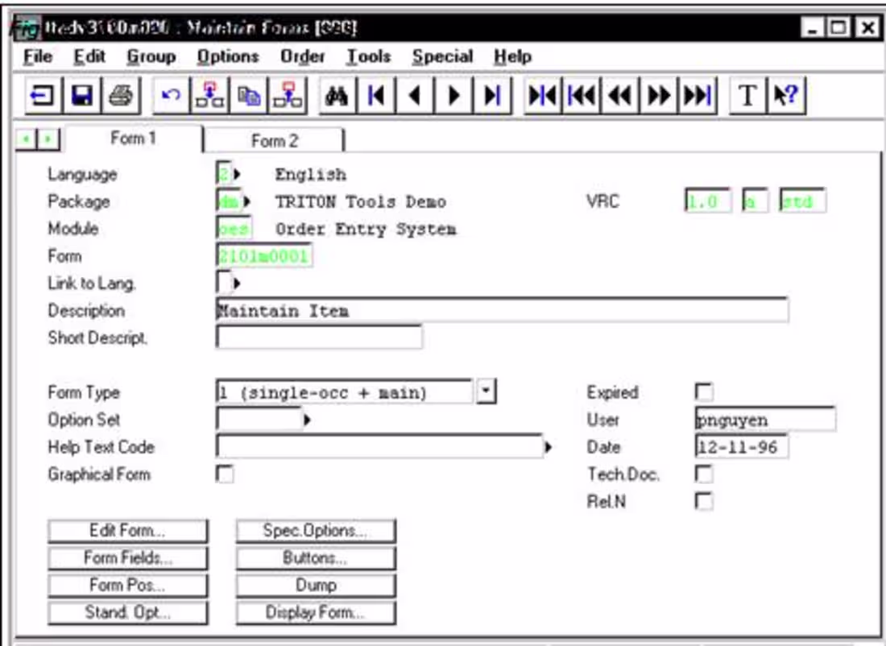Go to the previous record arrow

pos(415,96)
